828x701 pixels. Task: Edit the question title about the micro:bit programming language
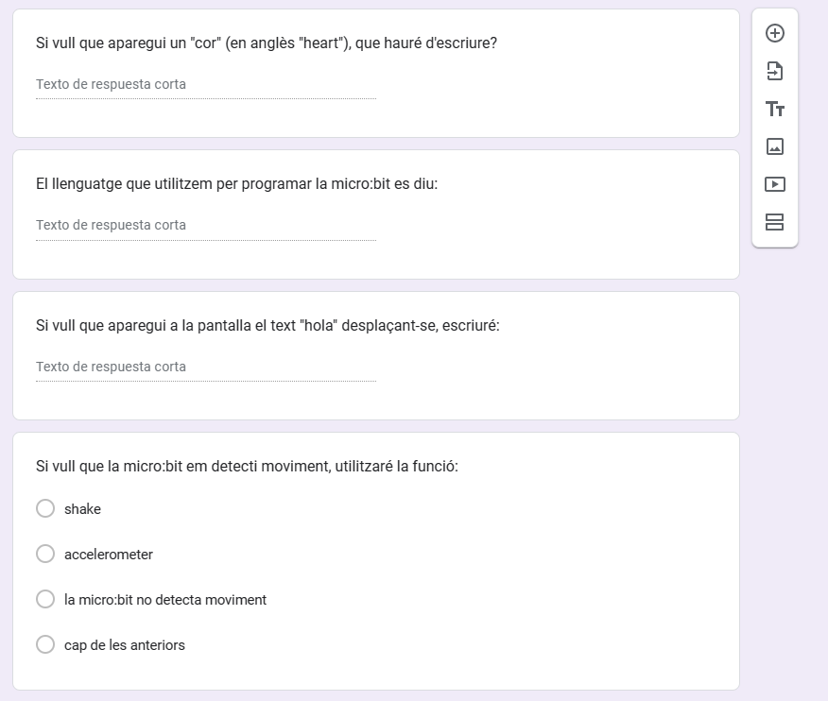237,184
